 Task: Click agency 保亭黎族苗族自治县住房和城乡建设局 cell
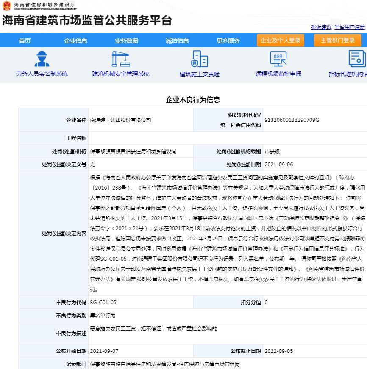tap(141, 151)
